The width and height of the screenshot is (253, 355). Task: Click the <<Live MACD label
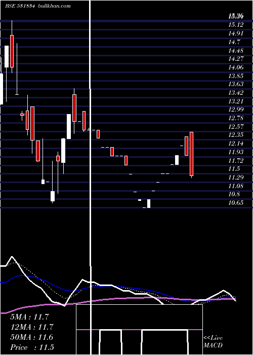(213, 341)
